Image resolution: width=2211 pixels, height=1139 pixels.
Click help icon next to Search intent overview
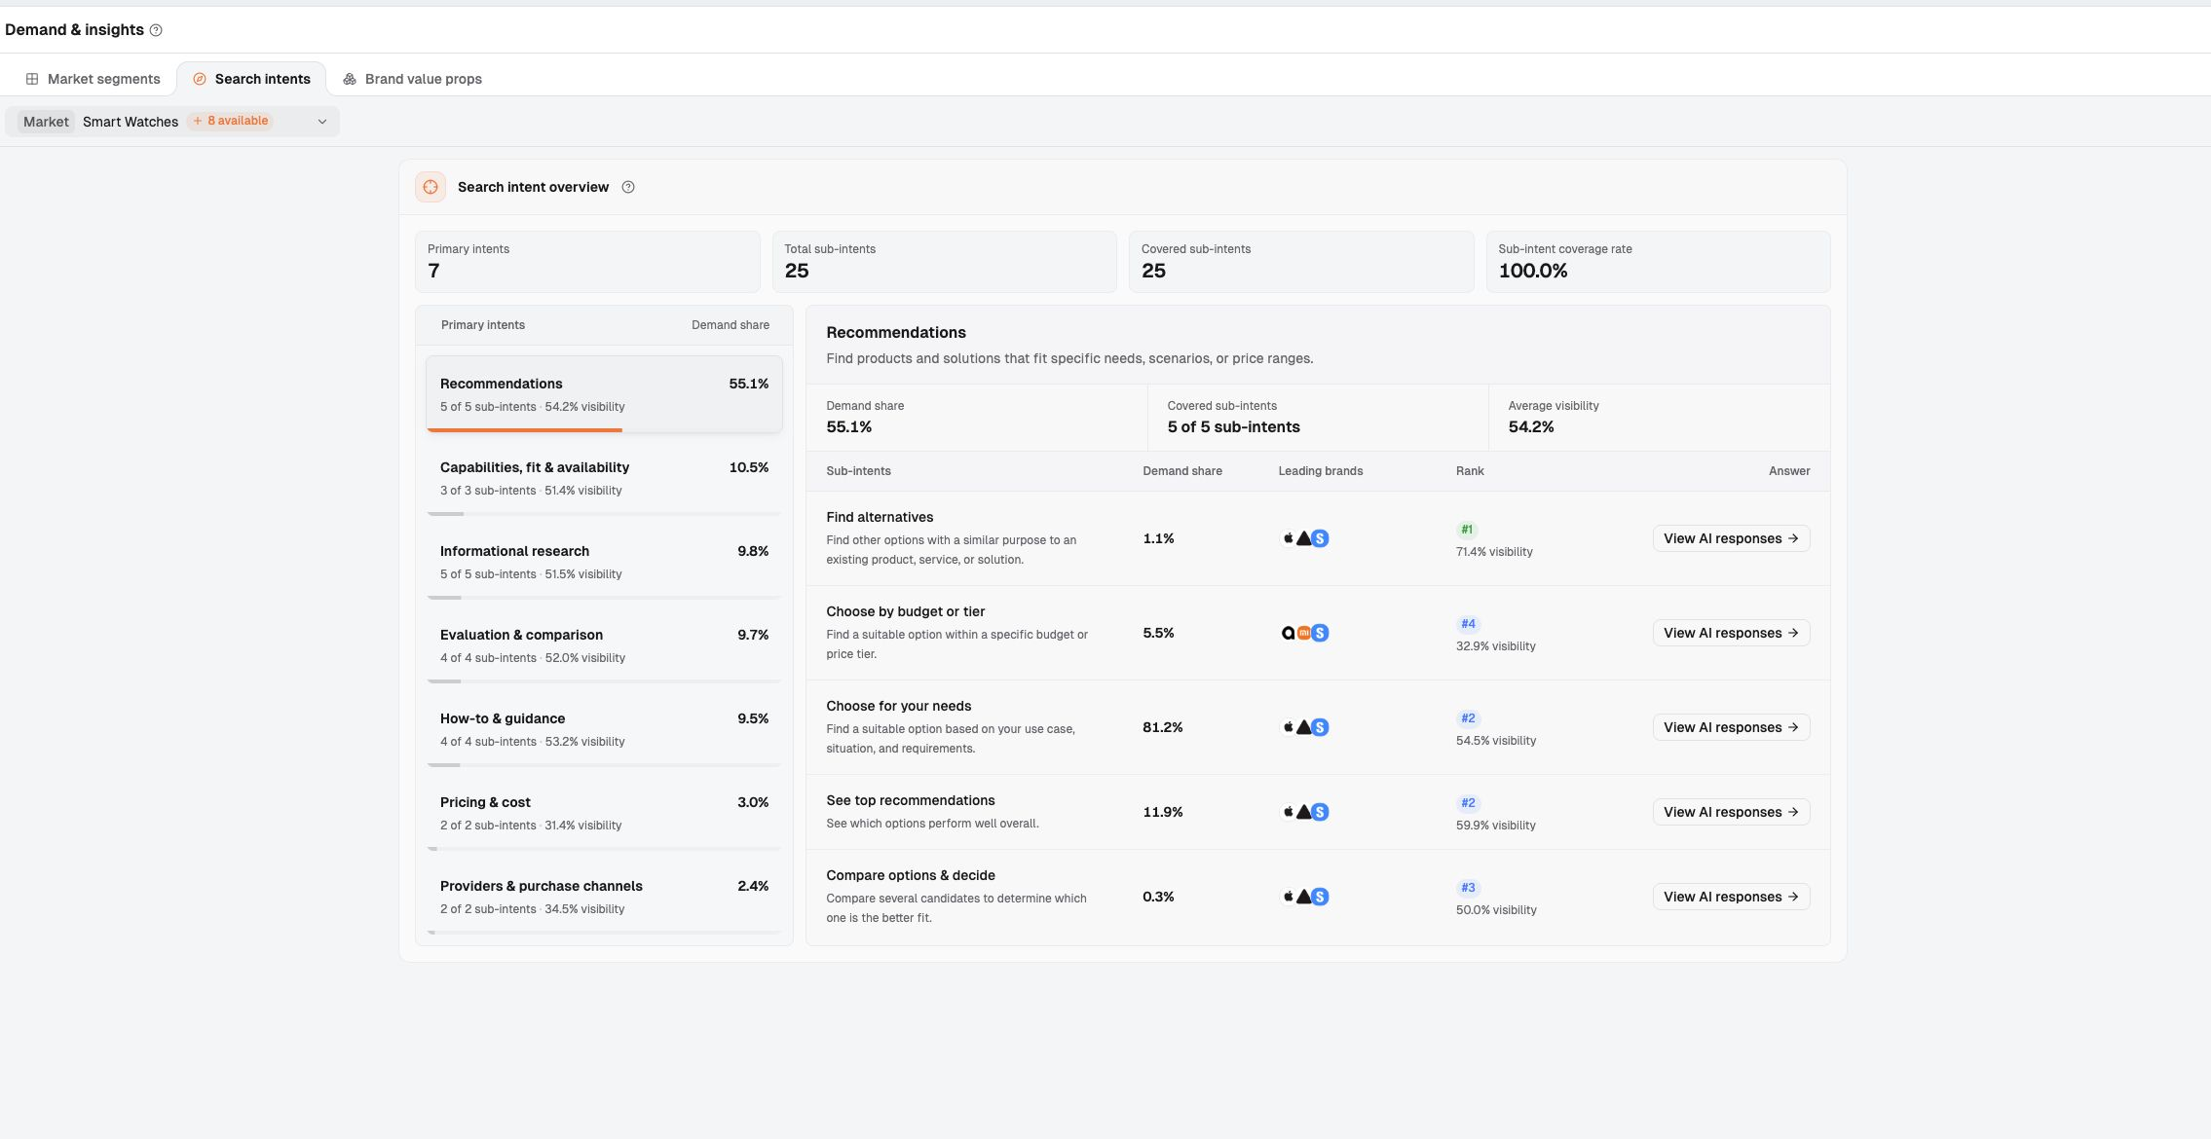pyautogui.click(x=628, y=187)
